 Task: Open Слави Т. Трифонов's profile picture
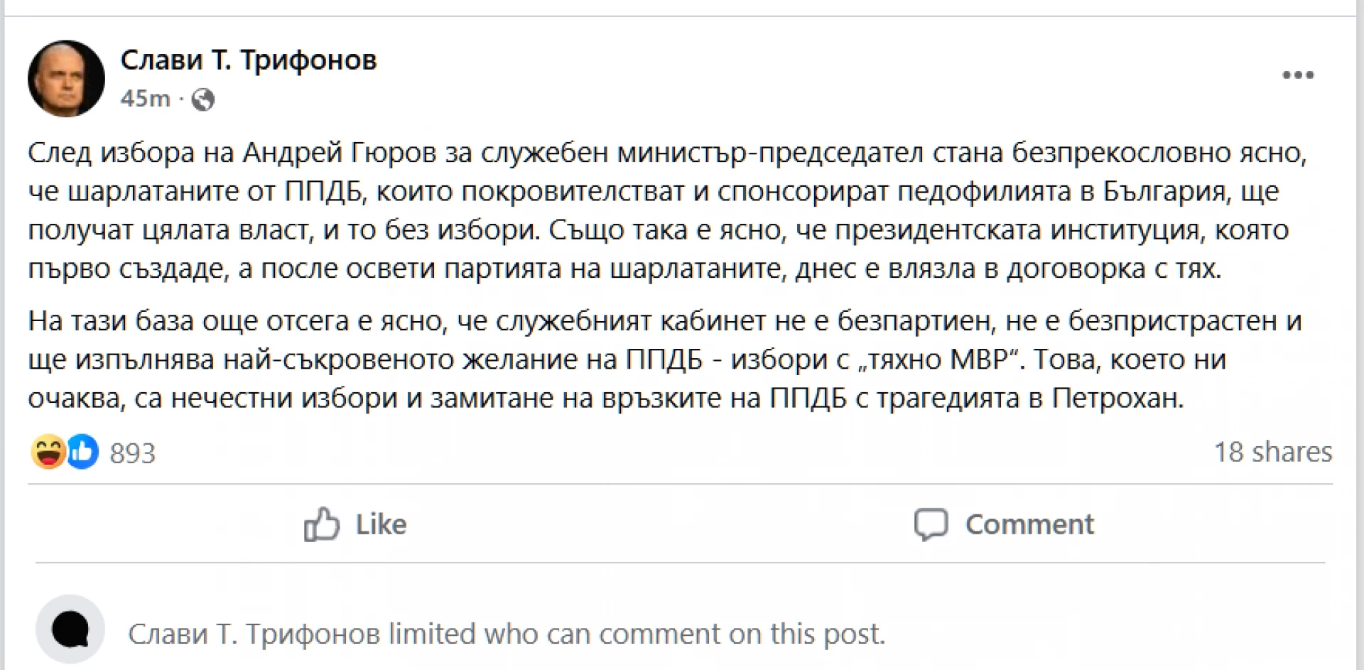pyautogui.click(x=66, y=78)
